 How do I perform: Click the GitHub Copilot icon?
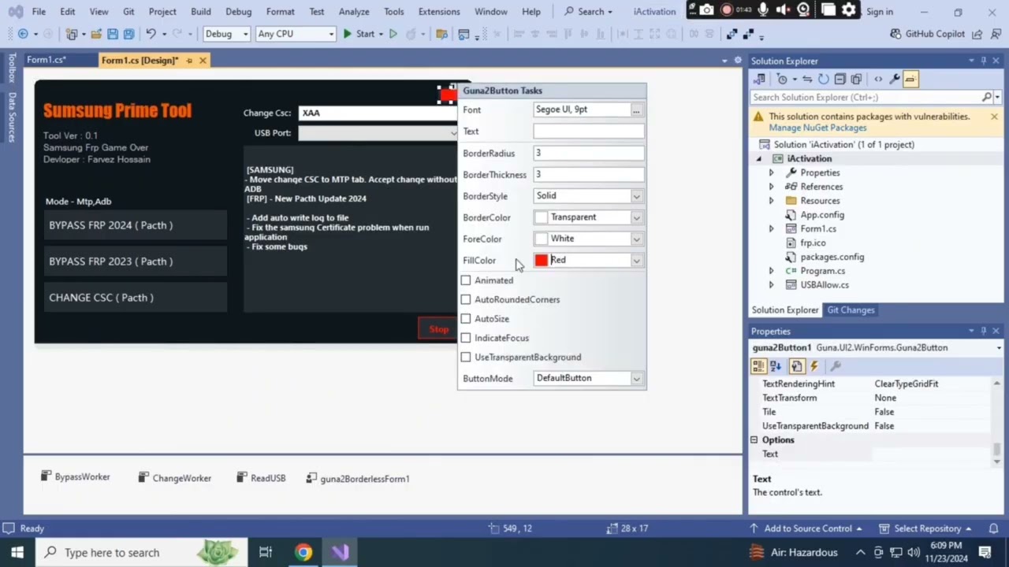point(895,34)
